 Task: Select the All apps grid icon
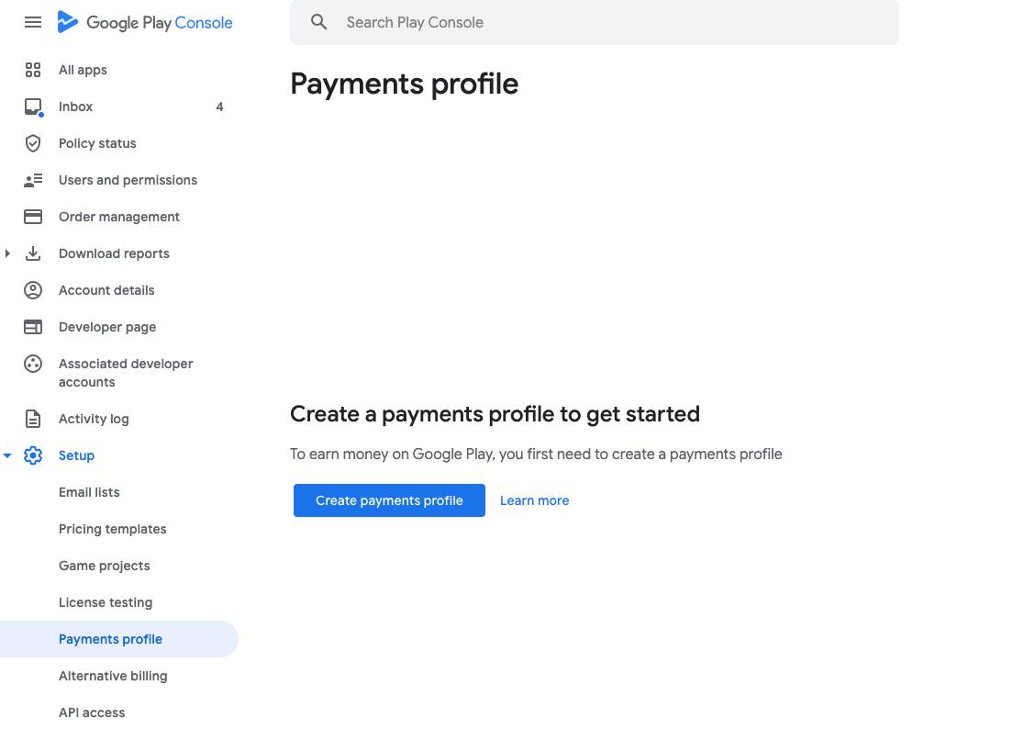33,70
